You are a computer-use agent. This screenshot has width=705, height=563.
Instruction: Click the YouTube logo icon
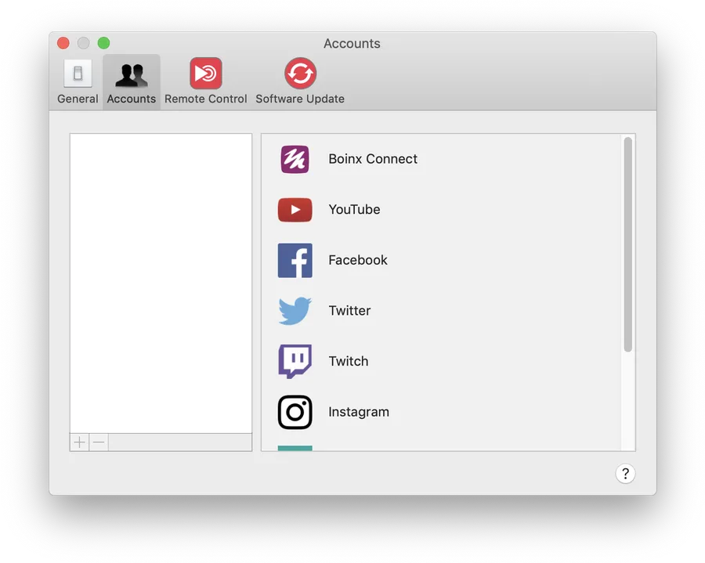click(x=295, y=210)
